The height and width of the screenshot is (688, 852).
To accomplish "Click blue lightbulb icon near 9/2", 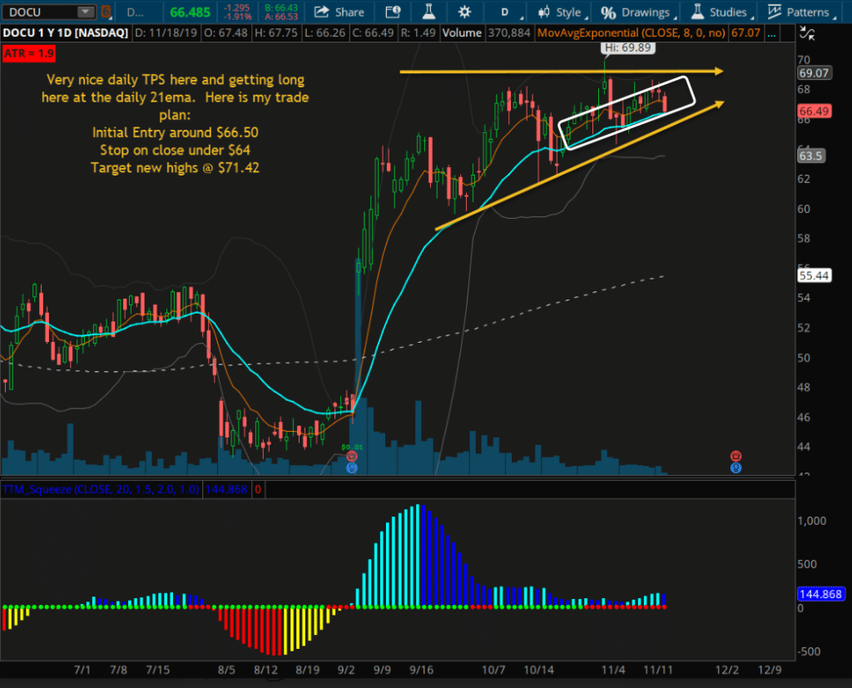I will (352, 468).
